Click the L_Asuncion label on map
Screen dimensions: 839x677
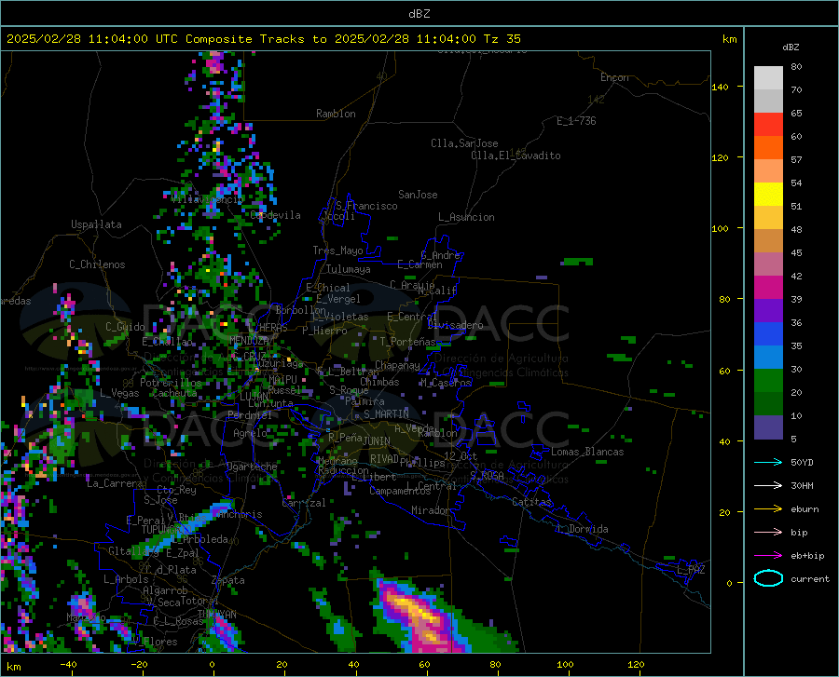tap(467, 218)
